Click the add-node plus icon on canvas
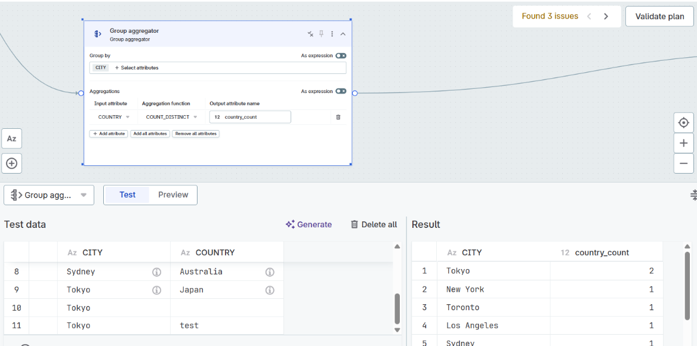The height and width of the screenshot is (346, 697). click(x=11, y=163)
